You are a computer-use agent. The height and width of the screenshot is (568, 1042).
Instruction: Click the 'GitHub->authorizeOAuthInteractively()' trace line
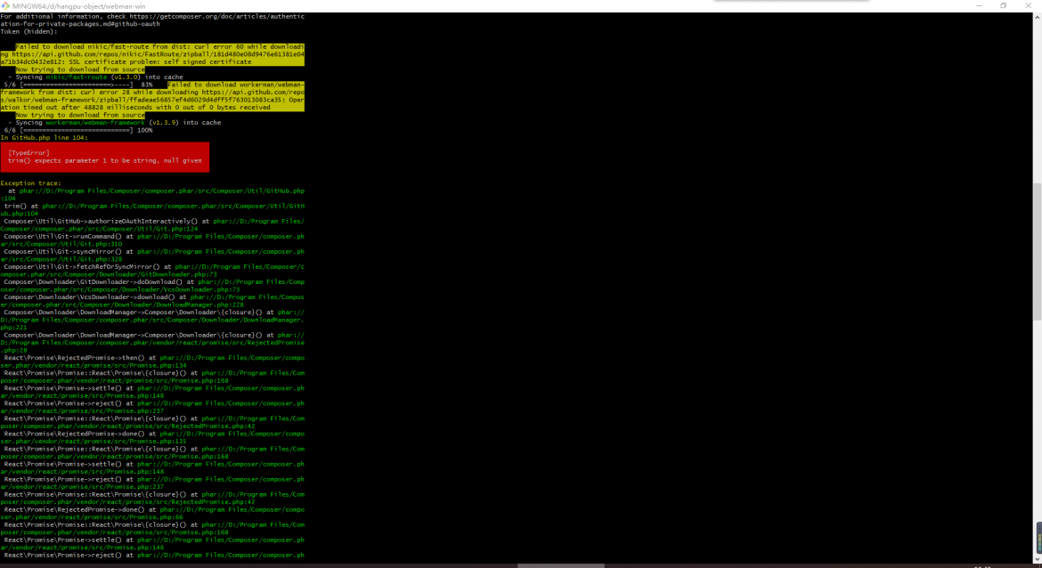[152, 225]
